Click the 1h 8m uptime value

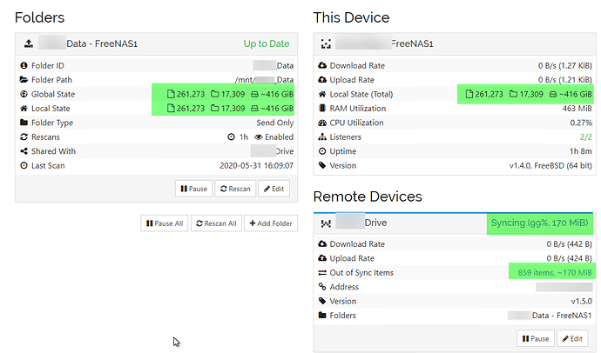(x=581, y=151)
